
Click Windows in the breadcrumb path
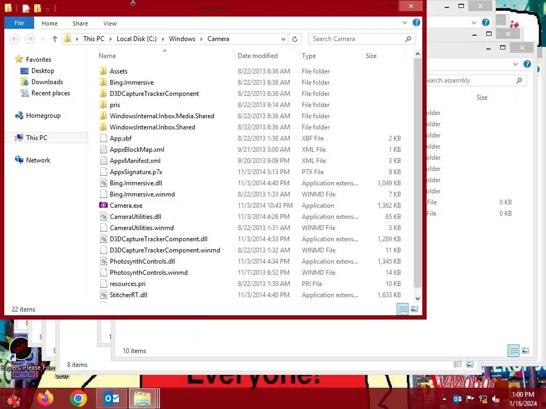pyautogui.click(x=182, y=39)
